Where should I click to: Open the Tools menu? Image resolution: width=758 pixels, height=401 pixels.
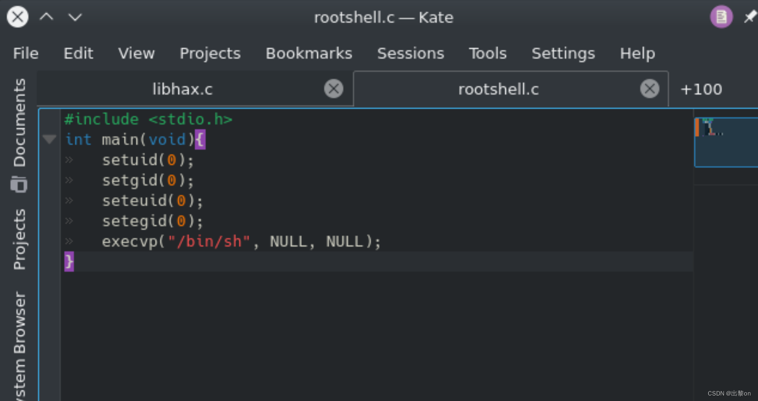[x=488, y=53]
